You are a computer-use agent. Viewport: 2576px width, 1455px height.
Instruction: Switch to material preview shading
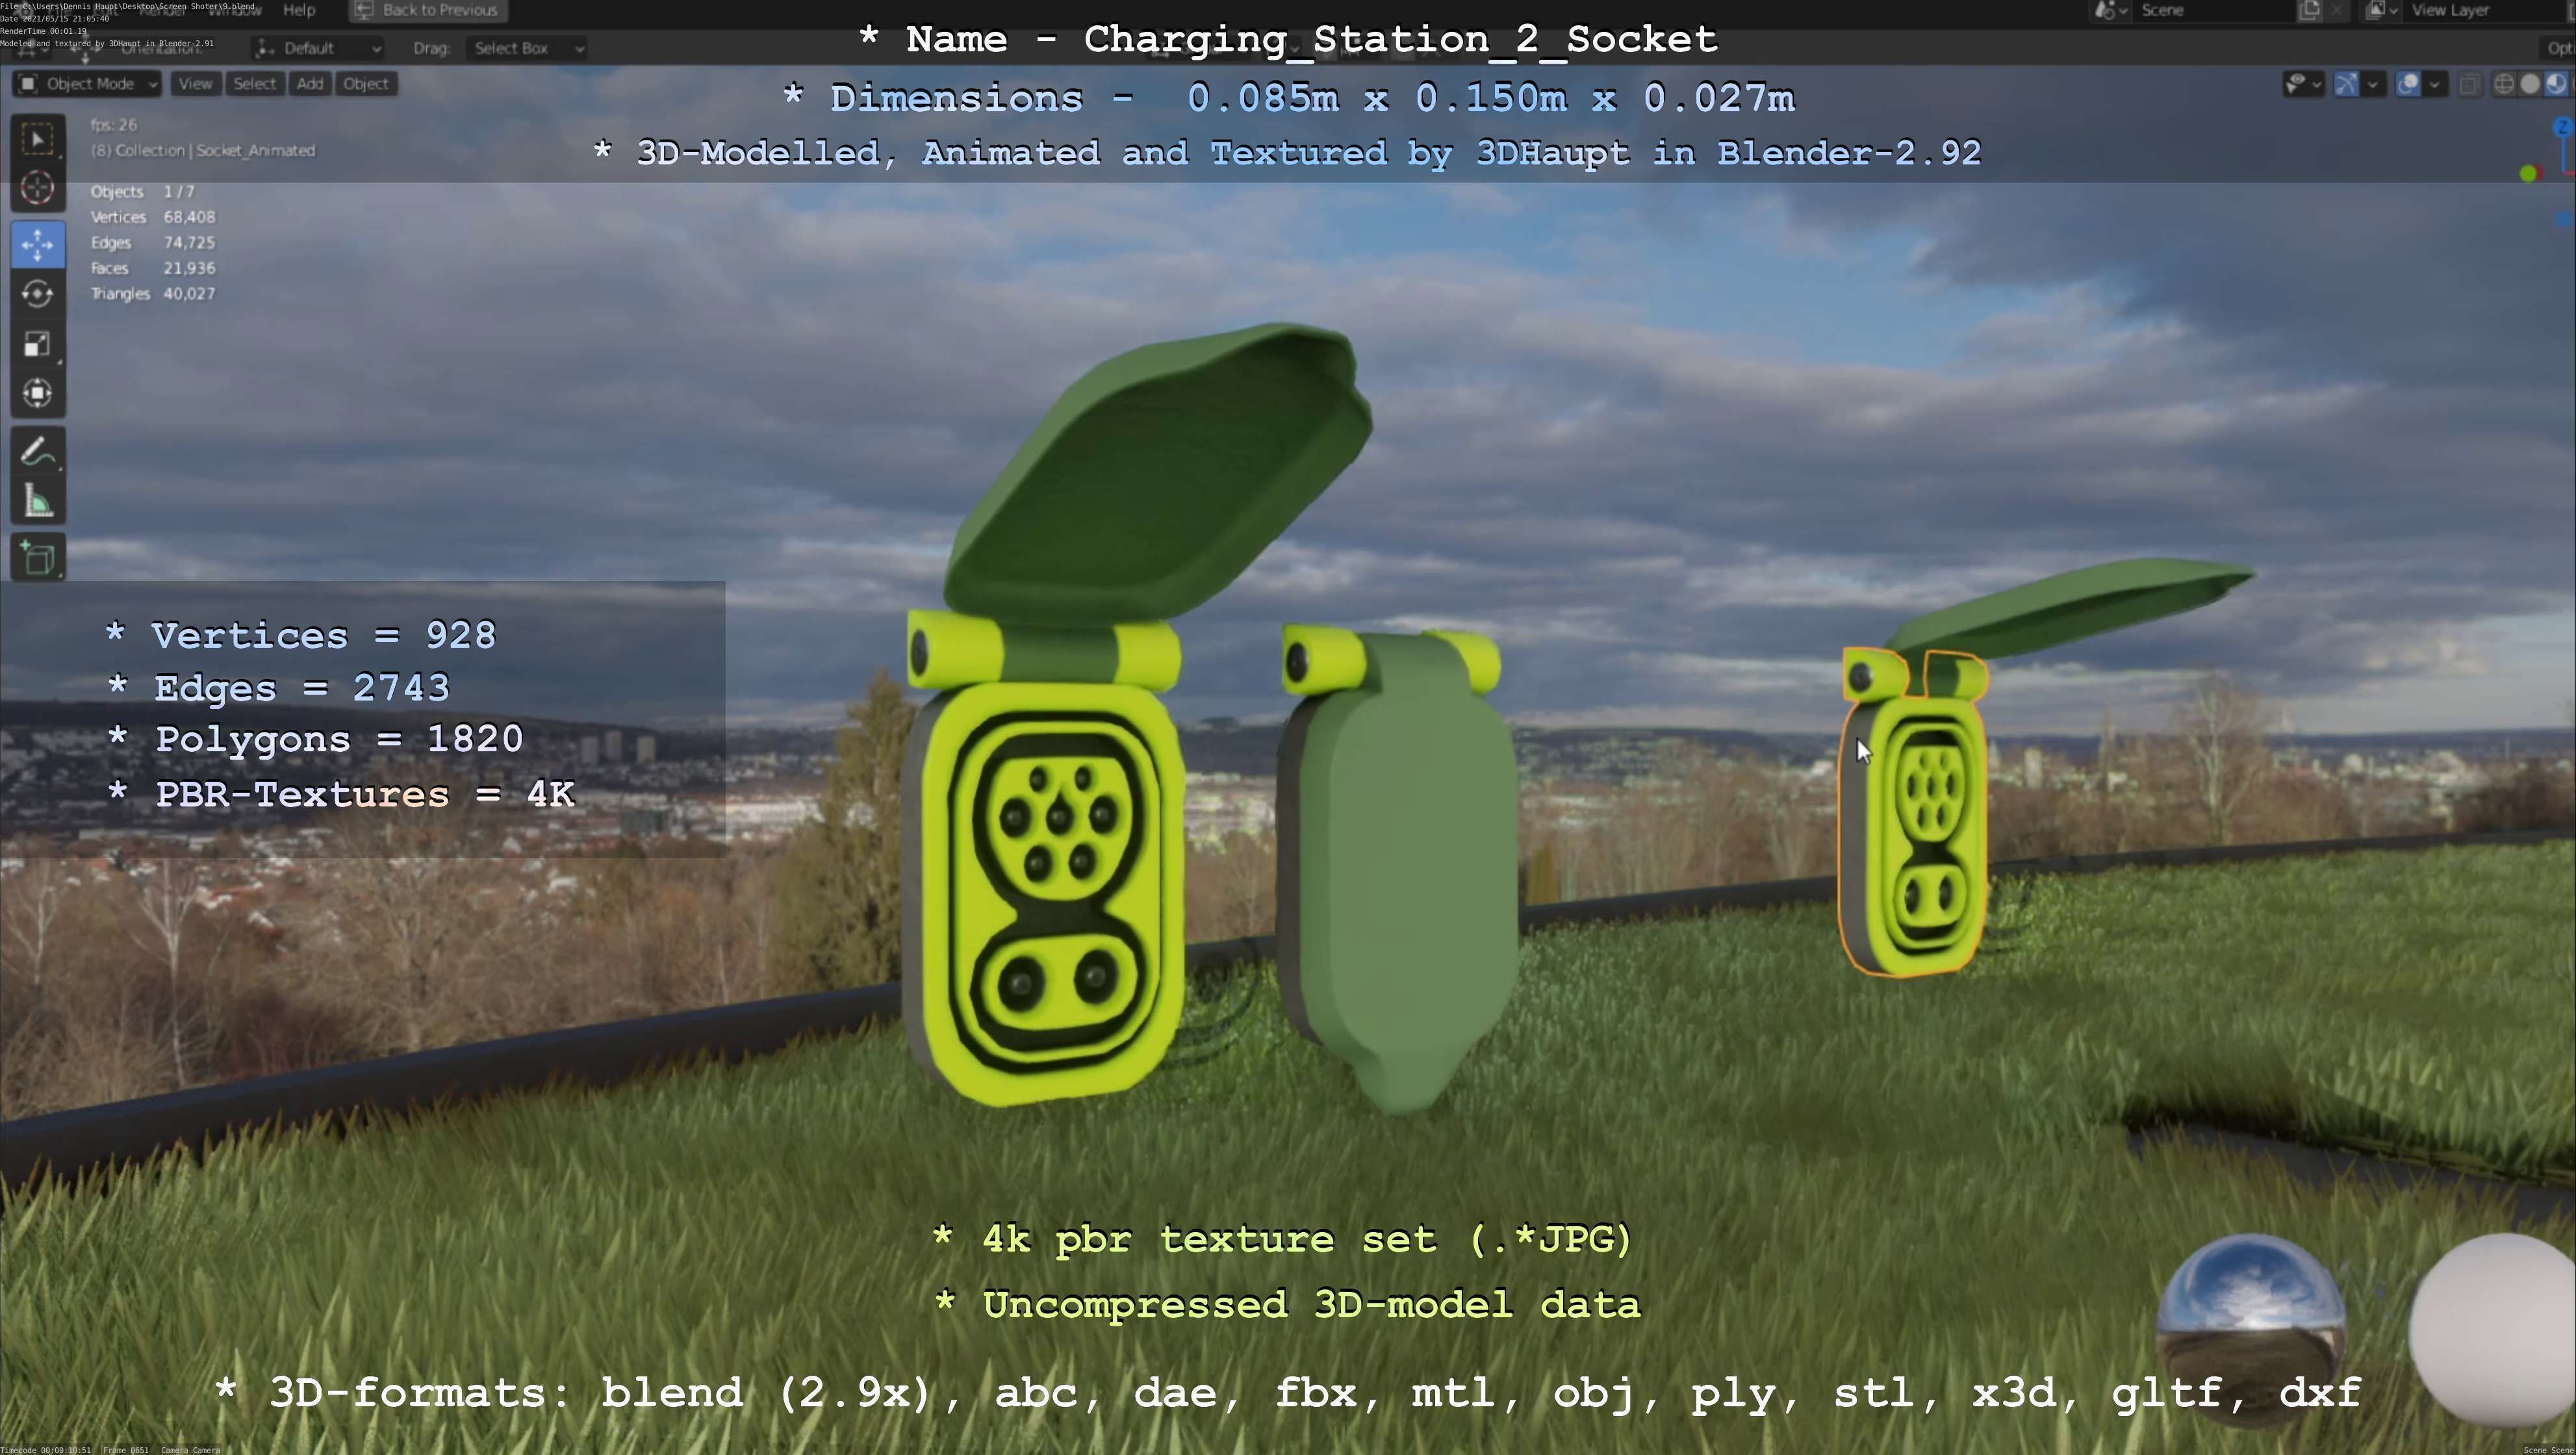coord(2556,84)
